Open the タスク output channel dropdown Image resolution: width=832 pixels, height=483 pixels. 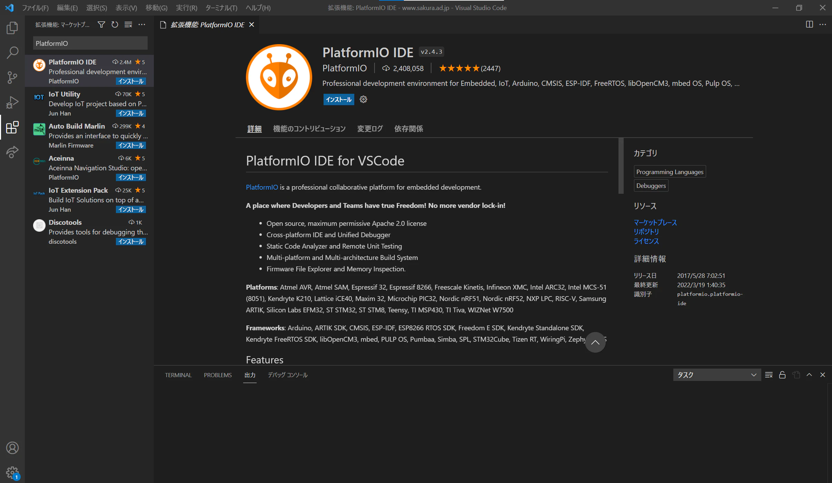tap(717, 375)
